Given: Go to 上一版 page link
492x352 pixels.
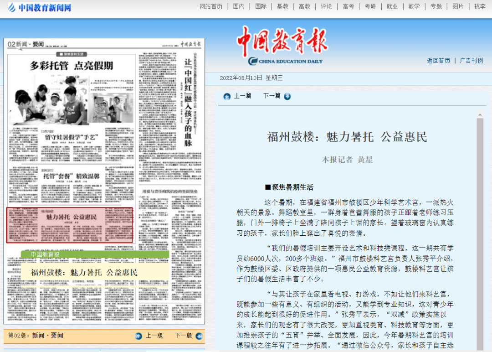Looking at the screenshot, I should click(154, 336).
